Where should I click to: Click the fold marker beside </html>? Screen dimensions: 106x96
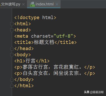click(x=12, y=86)
